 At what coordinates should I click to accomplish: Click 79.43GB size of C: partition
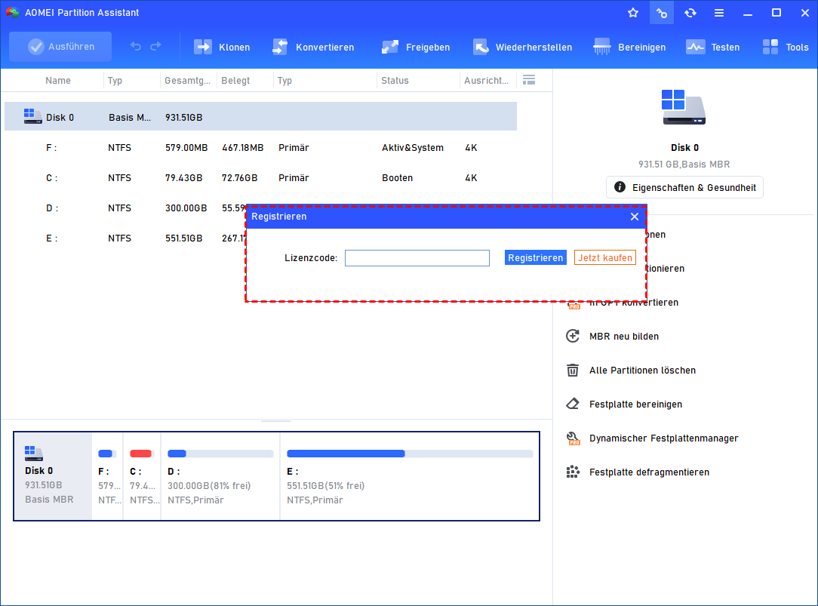(183, 178)
